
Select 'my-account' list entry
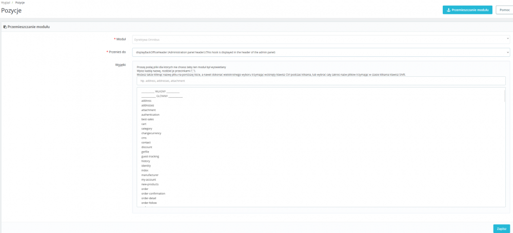tap(149, 180)
